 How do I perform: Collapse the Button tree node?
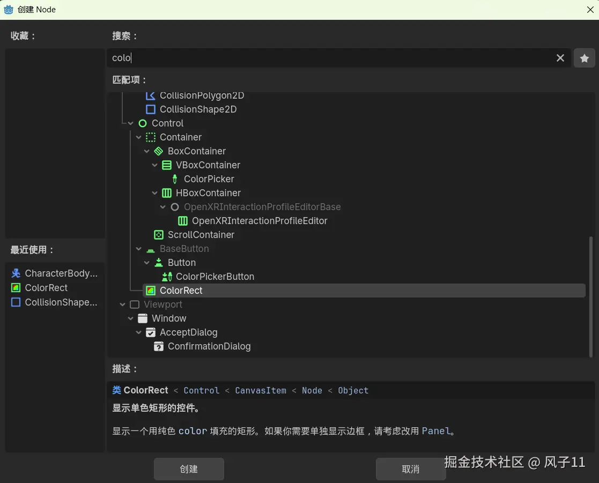pos(147,263)
